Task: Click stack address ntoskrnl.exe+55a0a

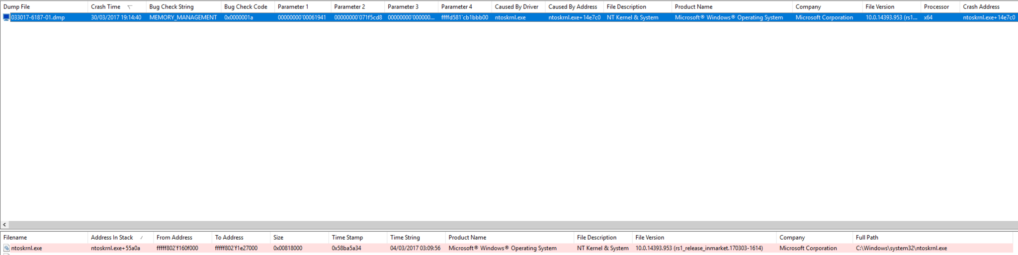Action: point(115,248)
